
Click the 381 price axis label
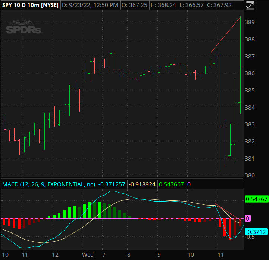tap(250, 158)
